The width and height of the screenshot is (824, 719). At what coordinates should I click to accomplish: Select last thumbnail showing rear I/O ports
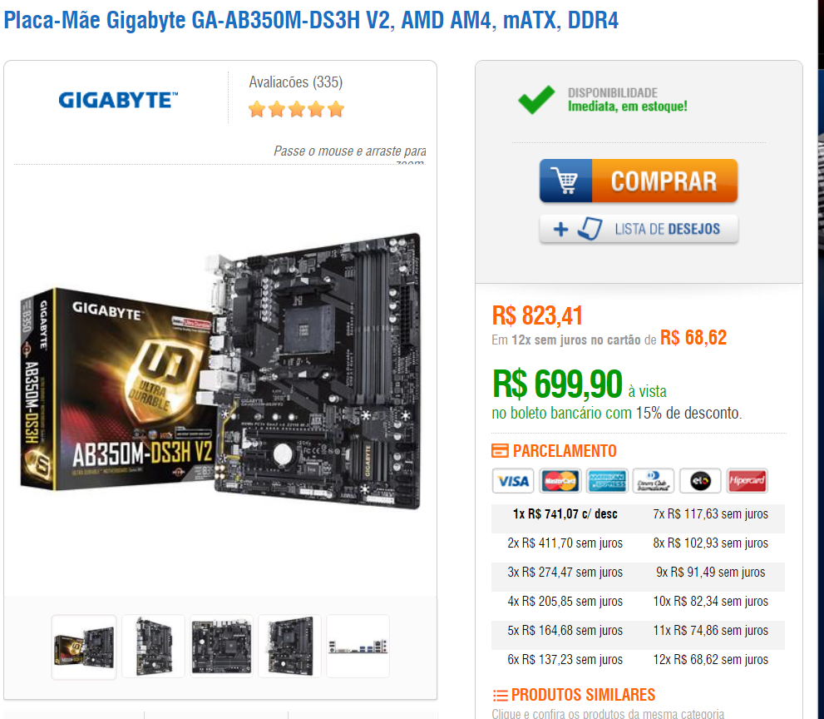click(x=358, y=647)
